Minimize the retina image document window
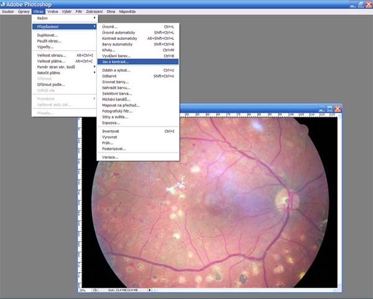The image size is (373, 299). [322, 108]
